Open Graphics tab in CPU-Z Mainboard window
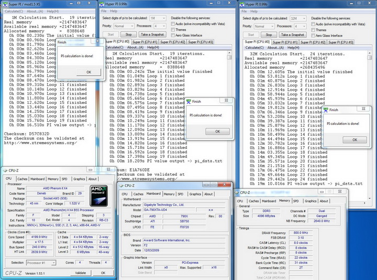 pos(195,194)
